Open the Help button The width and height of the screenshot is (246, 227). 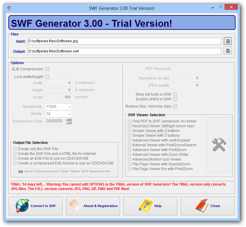pyautogui.click(x=150, y=206)
